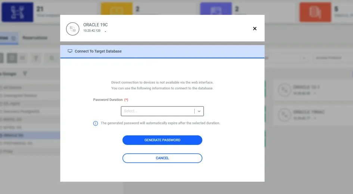
Task: Click the blurred filter icon in background toolbar
Action: point(36,58)
